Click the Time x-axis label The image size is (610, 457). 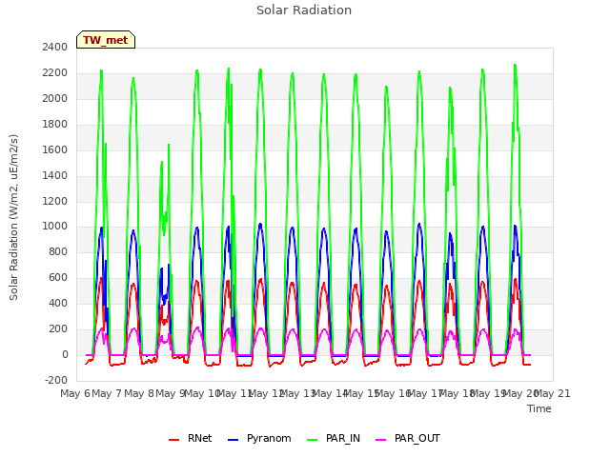click(539, 408)
